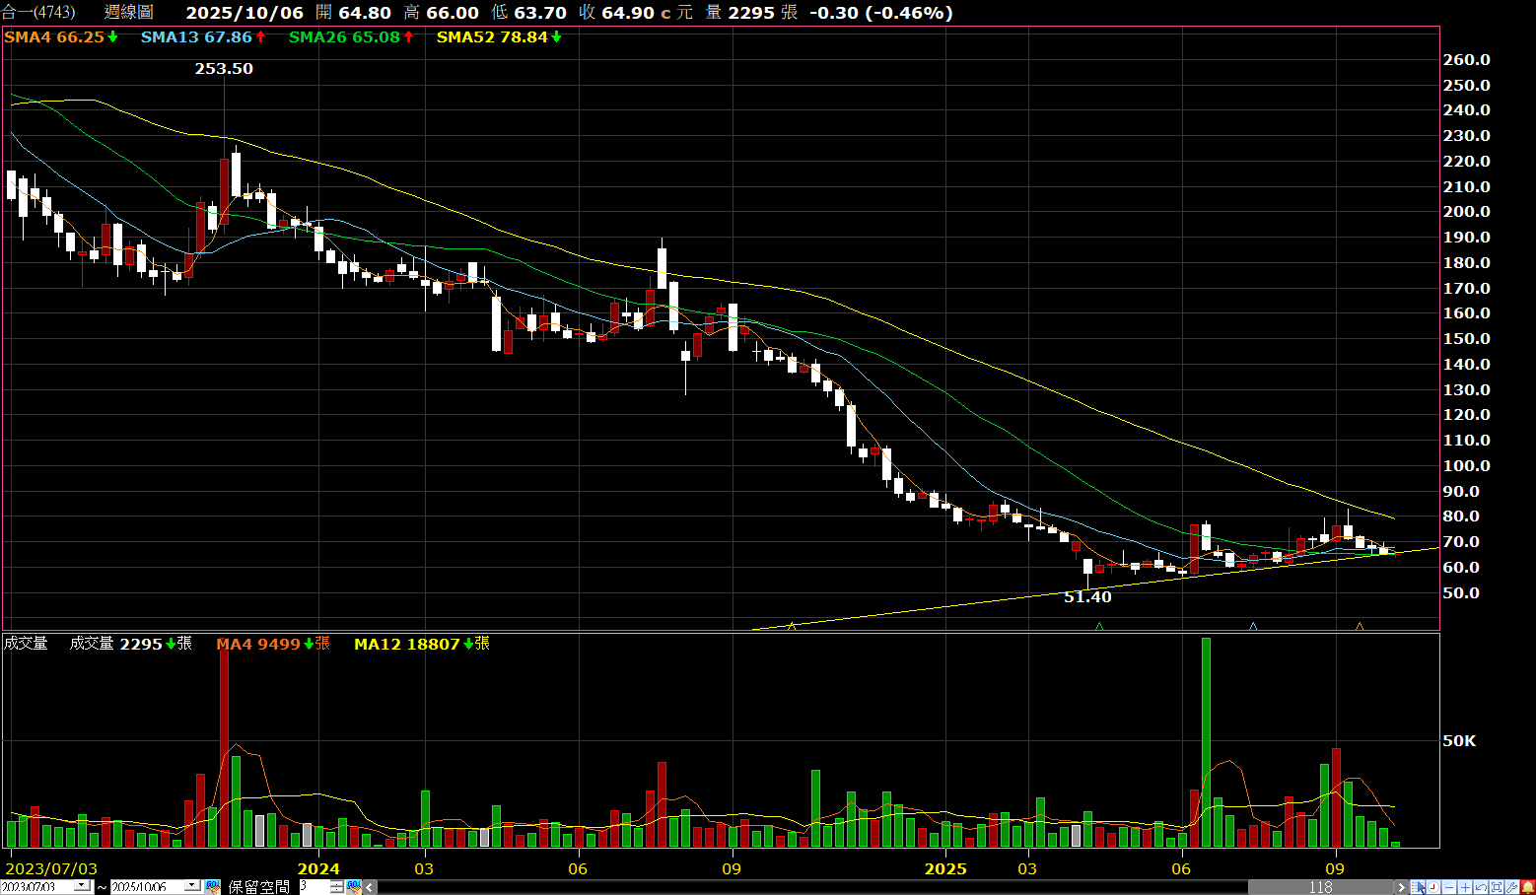Click the 成交量 volume panel title
This screenshot has height=895, width=1536.
[26, 644]
